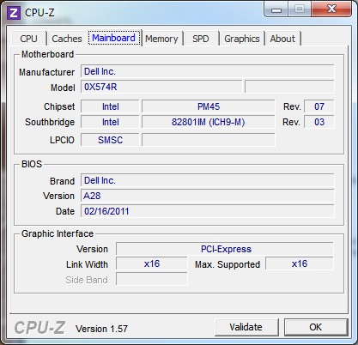Click the Graphic Interface group title
The height and width of the screenshot is (345, 358).
click(x=58, y=233)
